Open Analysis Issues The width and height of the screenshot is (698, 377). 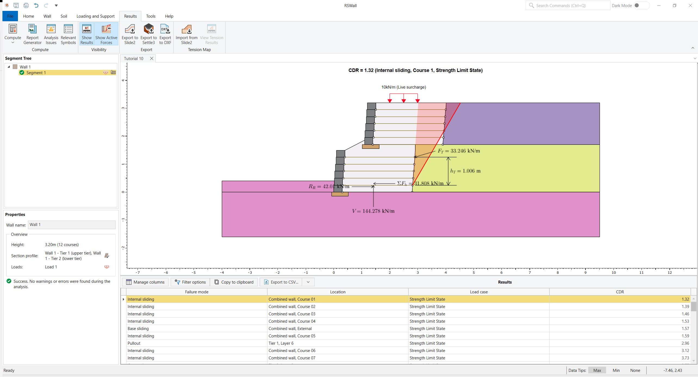(51, 34)
